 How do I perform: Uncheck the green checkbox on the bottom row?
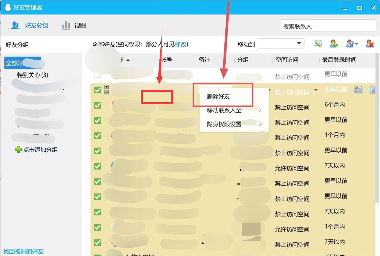tap(97, 242)
